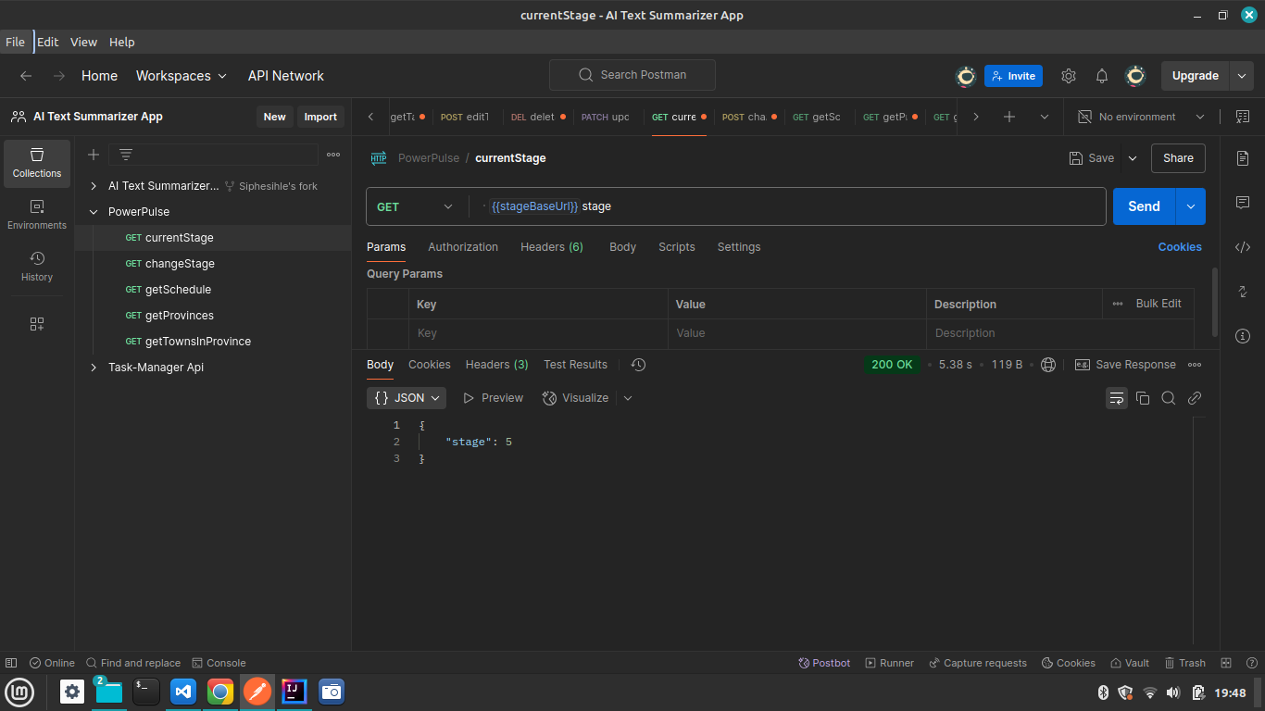1265x711 pixels.
Task: Open Runner from the status bar
Action: 890,663
